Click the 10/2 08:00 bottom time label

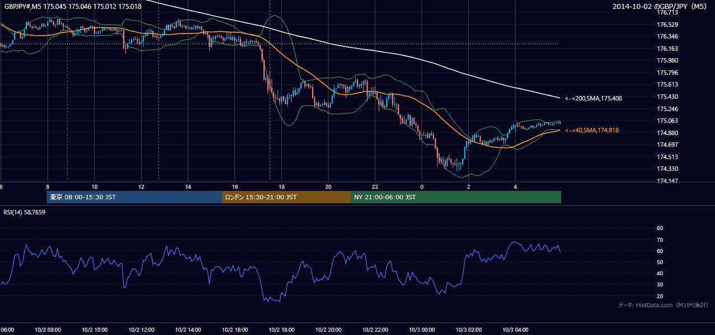coord(48,330)
